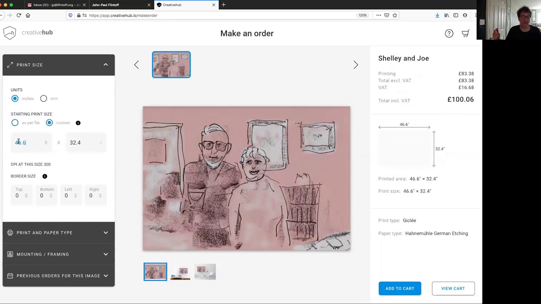The width and height of the screenshot is (541, 304).
Task: Click the Add to Cart button
Action: pyautogui.click(x=400, y=288)
